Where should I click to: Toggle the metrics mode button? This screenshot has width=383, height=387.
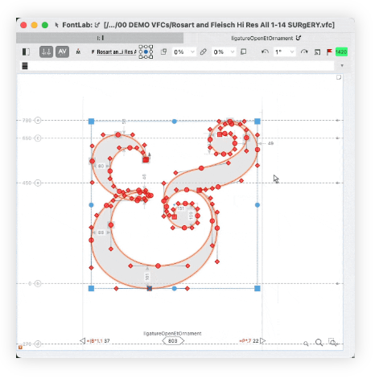tap(46, 51)
